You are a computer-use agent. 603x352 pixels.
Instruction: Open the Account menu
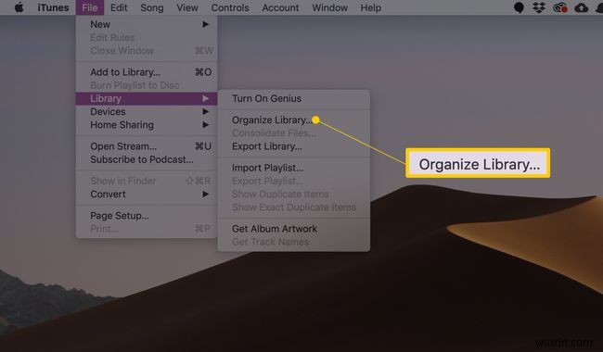pyautogui.click(x=280, y=7)
